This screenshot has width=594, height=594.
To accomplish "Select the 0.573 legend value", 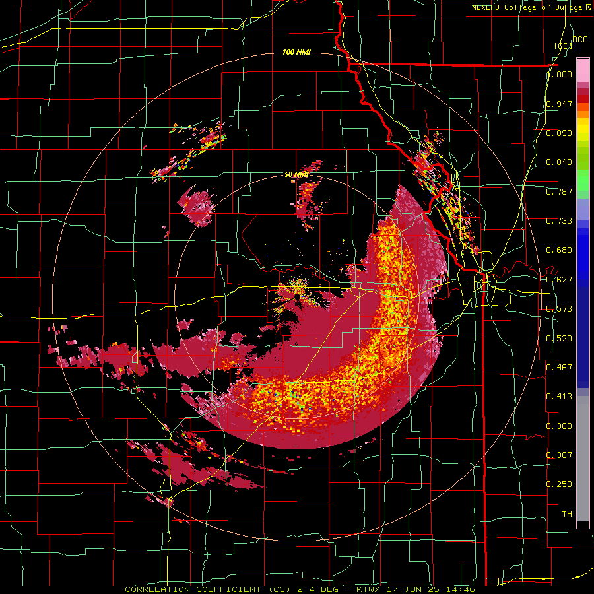I will [559, 309].
